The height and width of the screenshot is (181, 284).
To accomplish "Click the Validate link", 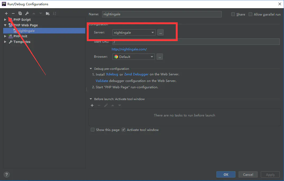I will click(x=102, y=81).
